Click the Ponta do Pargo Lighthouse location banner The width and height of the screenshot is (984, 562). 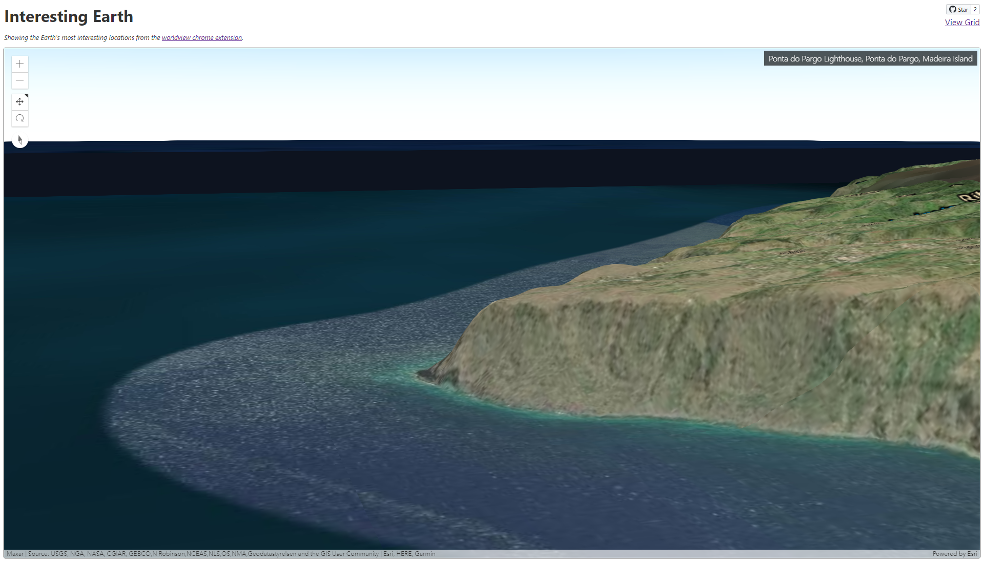coord(869,58)
